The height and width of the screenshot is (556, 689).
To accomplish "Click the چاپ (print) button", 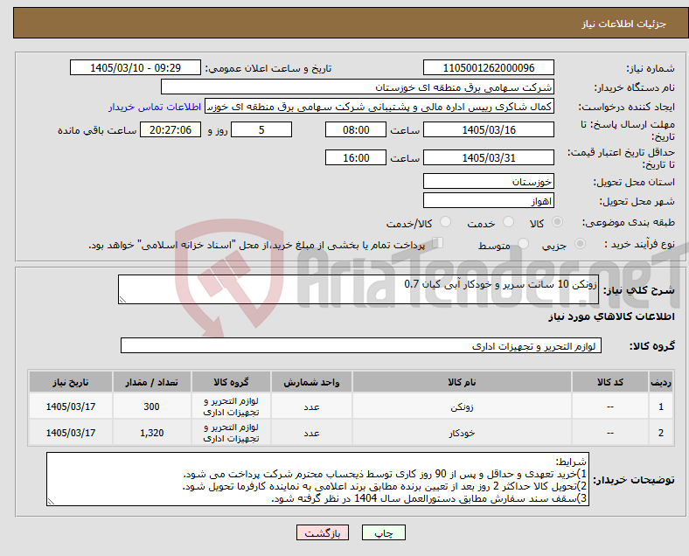I will (x=383, y=532).
